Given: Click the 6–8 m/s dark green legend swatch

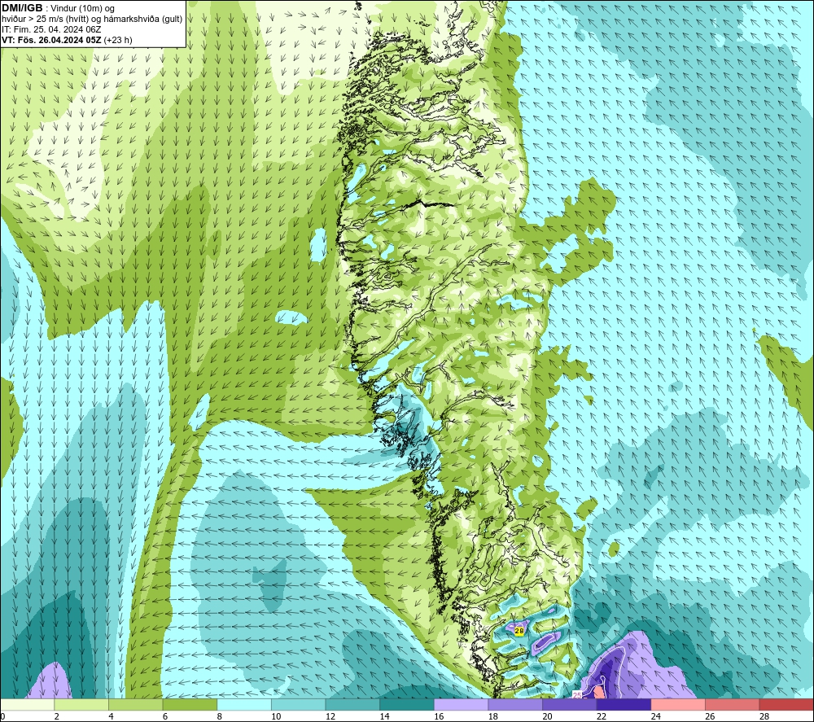Looking at the screenshot, I should (190, 704).
